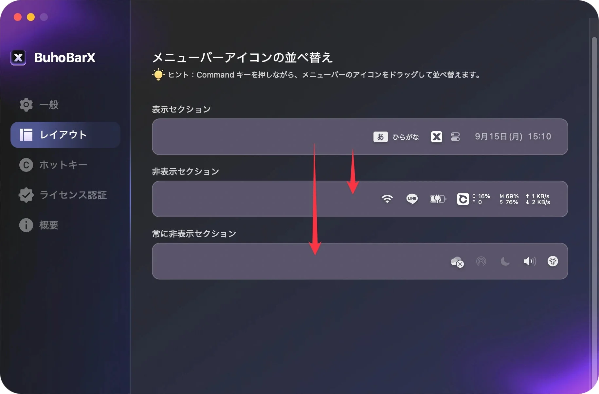Click the moon Do Not Disturb icon

click(x=505, y=261)
